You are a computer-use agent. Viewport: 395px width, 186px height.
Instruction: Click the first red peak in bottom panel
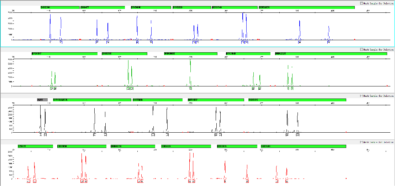pos(28,172)
